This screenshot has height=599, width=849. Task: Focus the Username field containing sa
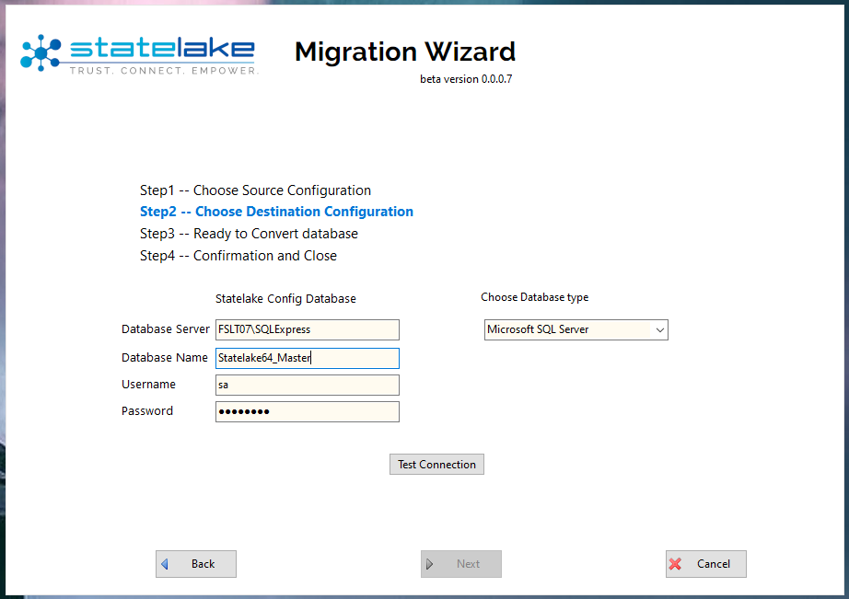[308, 385]
